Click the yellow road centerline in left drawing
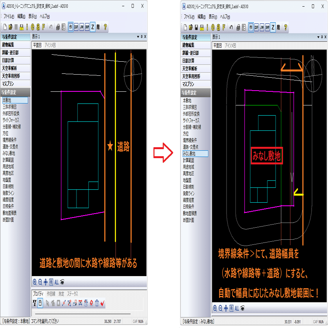 (x=115, y=146)
